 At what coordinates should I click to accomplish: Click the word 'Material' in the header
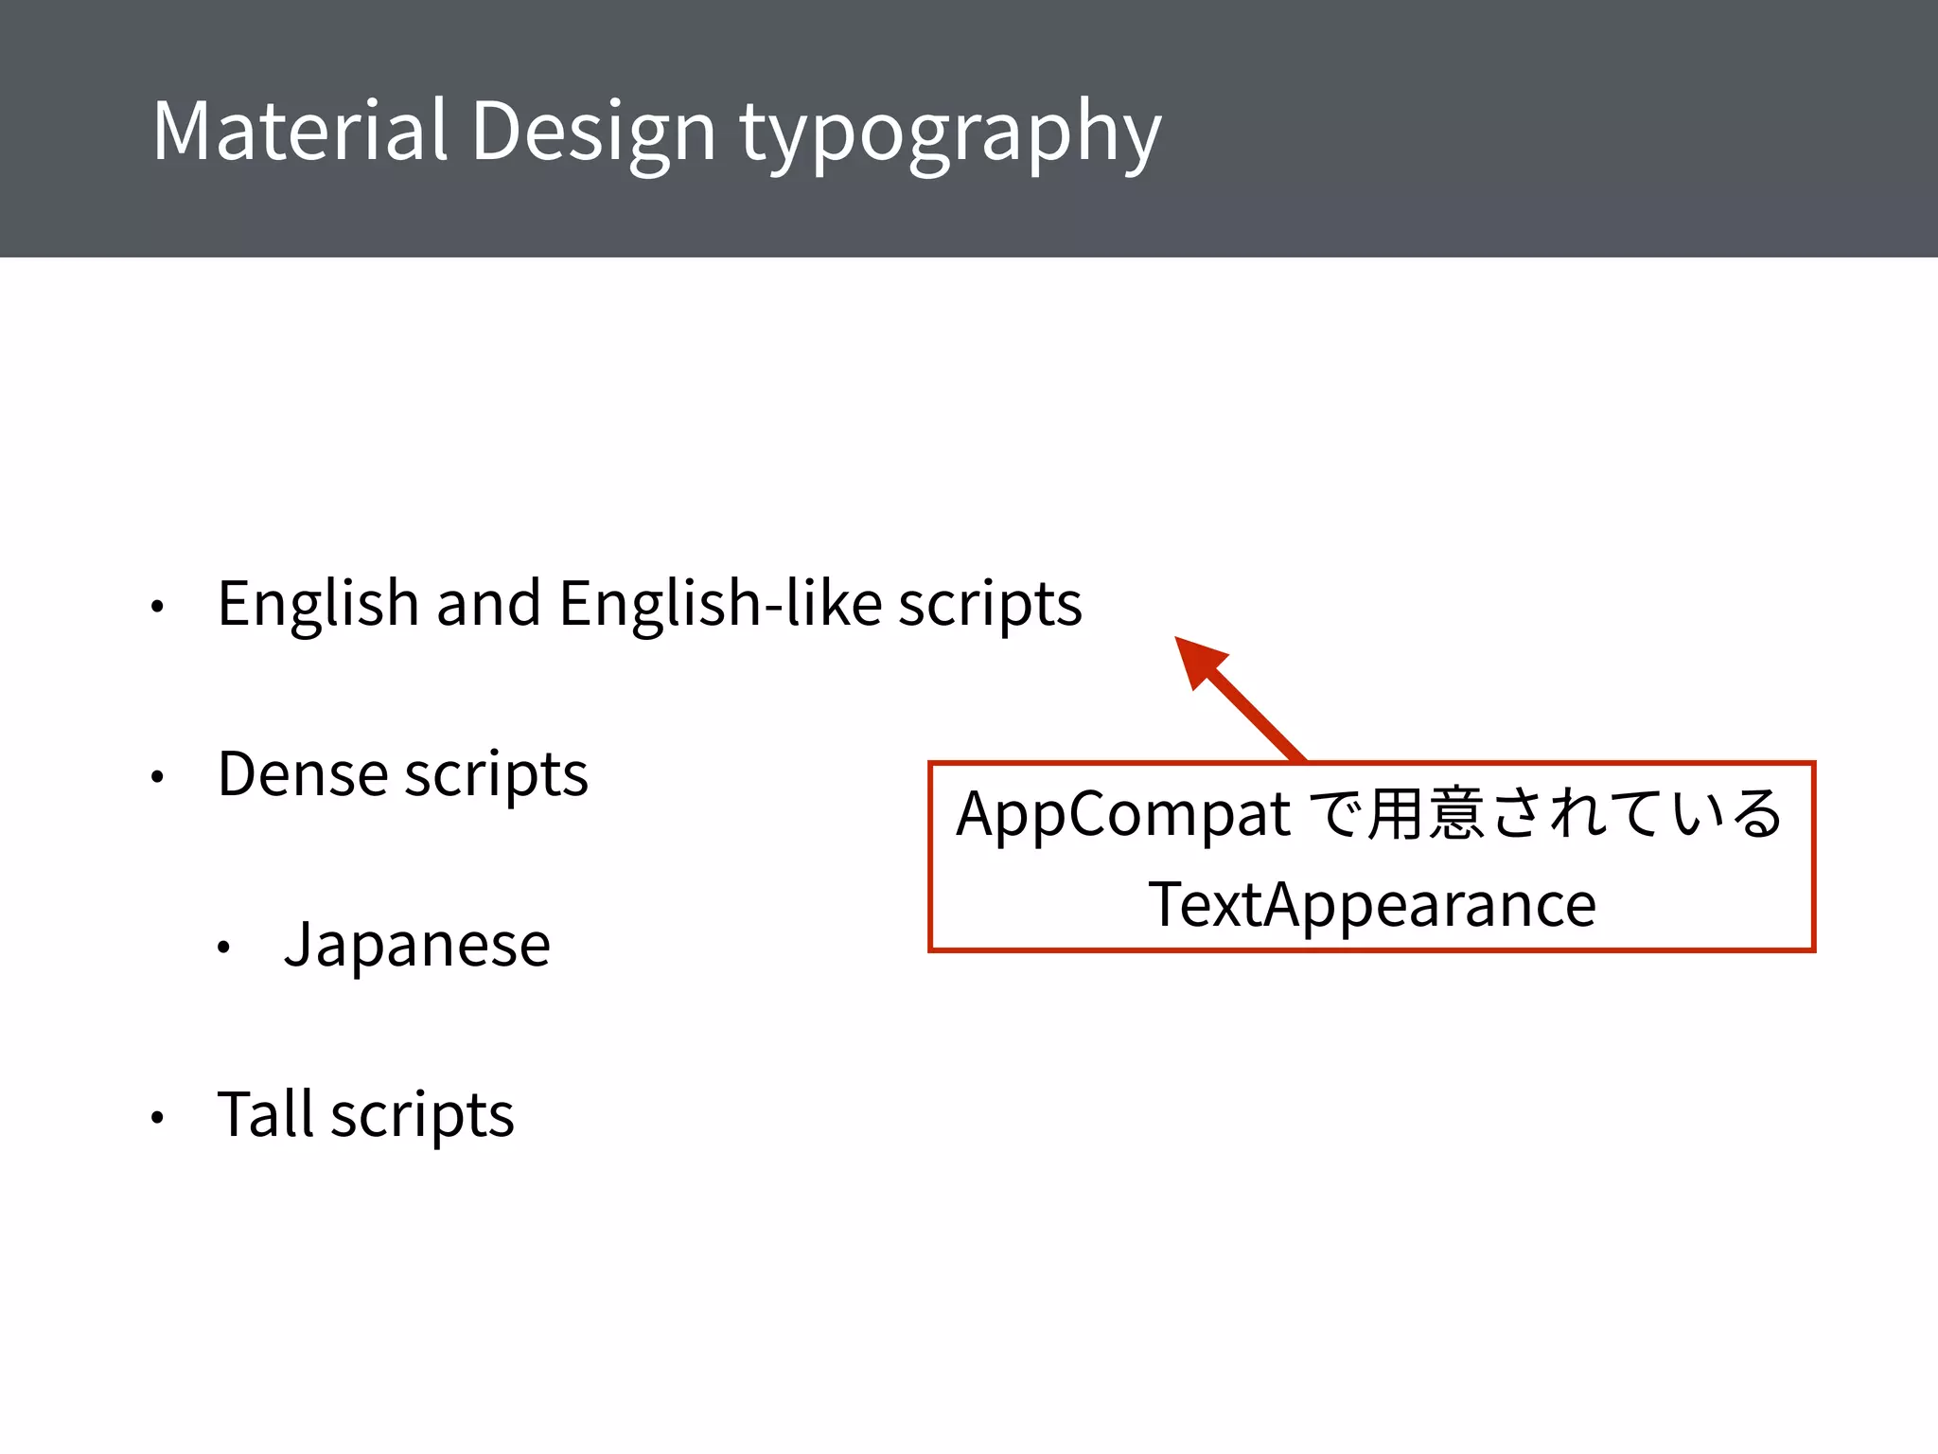coord(299,131)
